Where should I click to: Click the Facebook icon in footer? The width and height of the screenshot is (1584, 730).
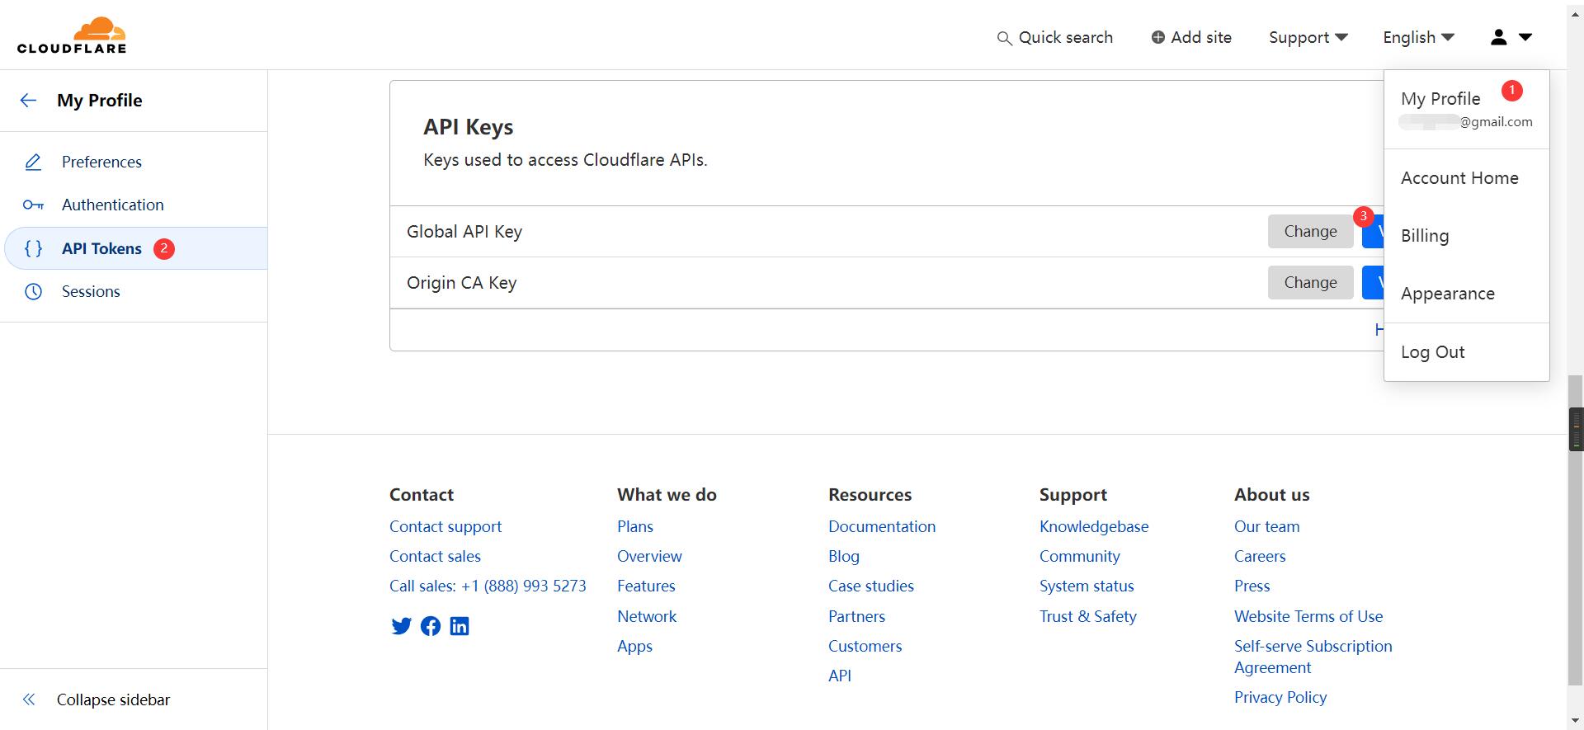[x=431, y=626]
